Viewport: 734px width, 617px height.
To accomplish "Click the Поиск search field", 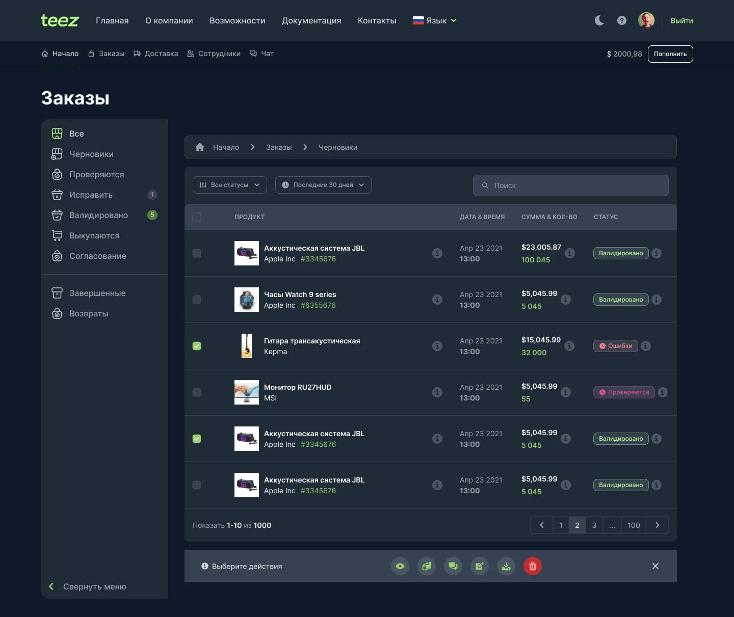I will tap(571, 185).
